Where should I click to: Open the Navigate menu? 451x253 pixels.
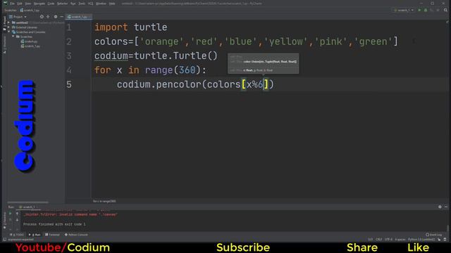(39, 4)
